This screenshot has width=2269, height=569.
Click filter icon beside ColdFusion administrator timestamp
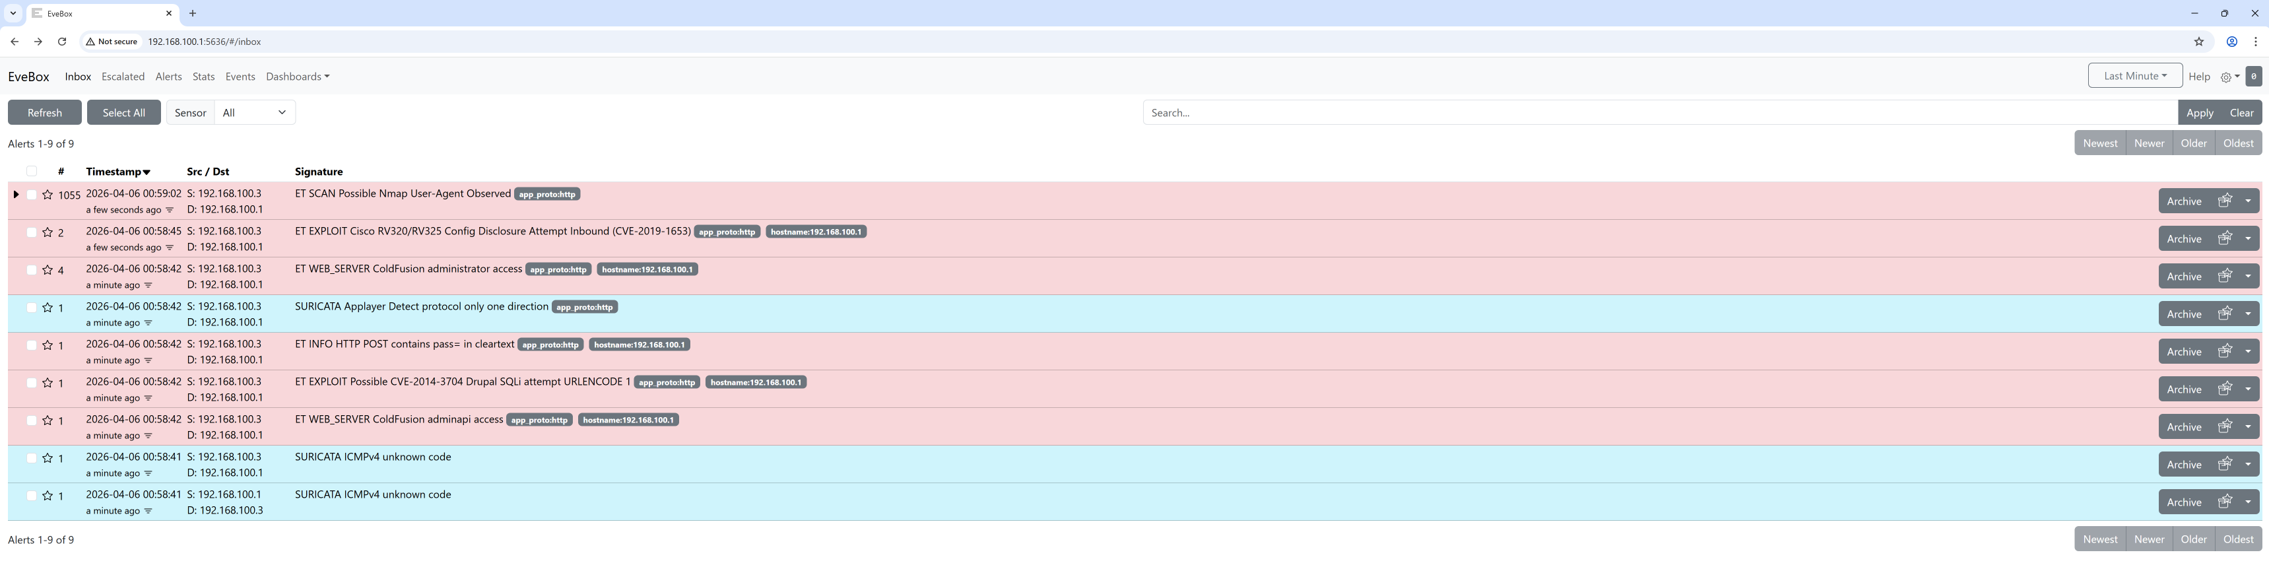148,285
